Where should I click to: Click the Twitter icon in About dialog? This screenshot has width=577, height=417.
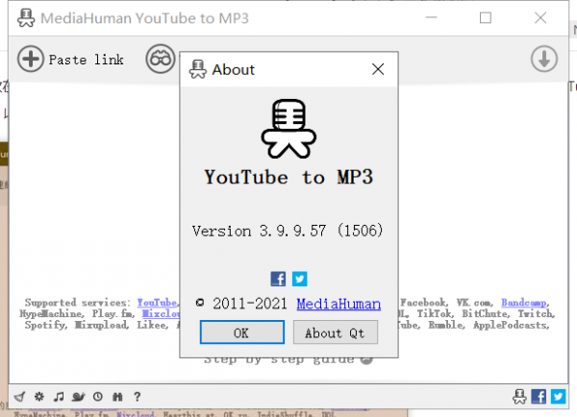(x=299, y=279)
